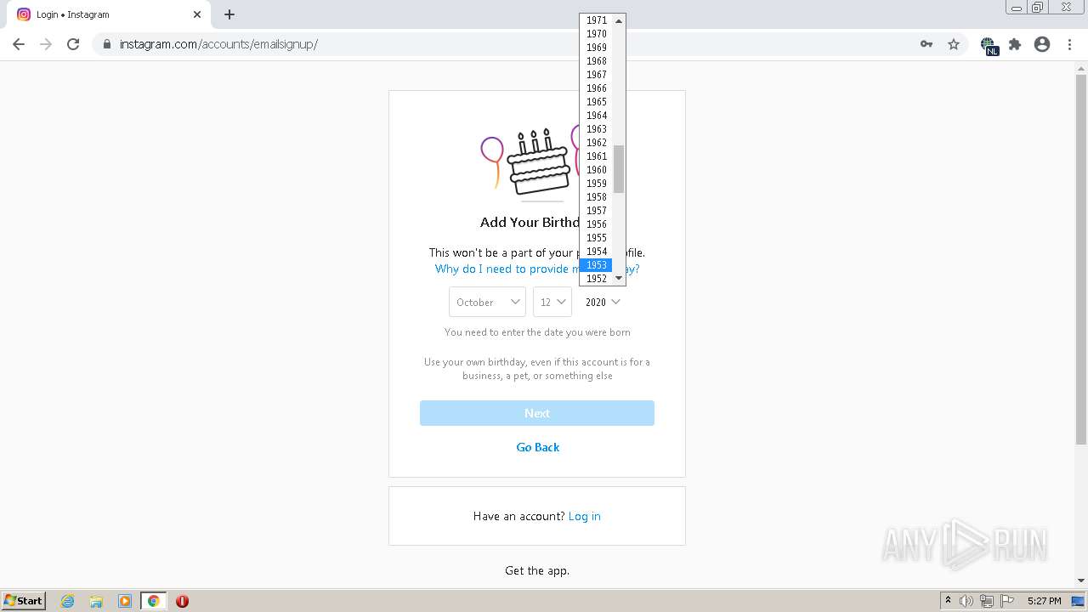
Task: Open a new tab with the plus button
Action: [x=229, y=14]
